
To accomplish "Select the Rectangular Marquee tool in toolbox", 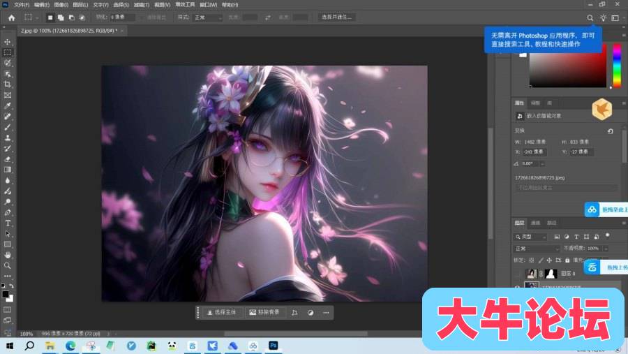I will 7,52.
